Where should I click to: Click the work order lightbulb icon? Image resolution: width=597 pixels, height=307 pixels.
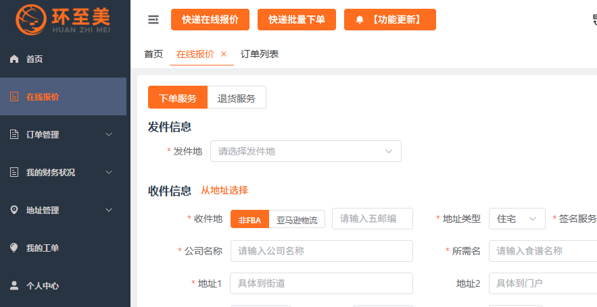[14, 248]
